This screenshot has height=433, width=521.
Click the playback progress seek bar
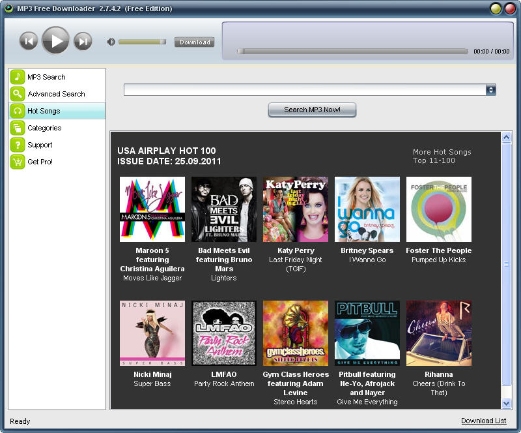[x=352, y=52]
